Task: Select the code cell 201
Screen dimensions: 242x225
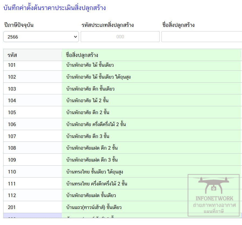Action: [33, 207]
